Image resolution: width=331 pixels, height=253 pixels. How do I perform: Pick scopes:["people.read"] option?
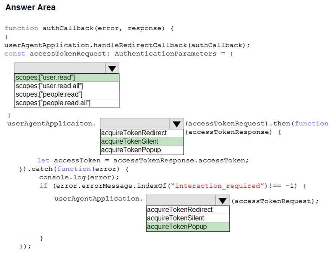point(67,94)
